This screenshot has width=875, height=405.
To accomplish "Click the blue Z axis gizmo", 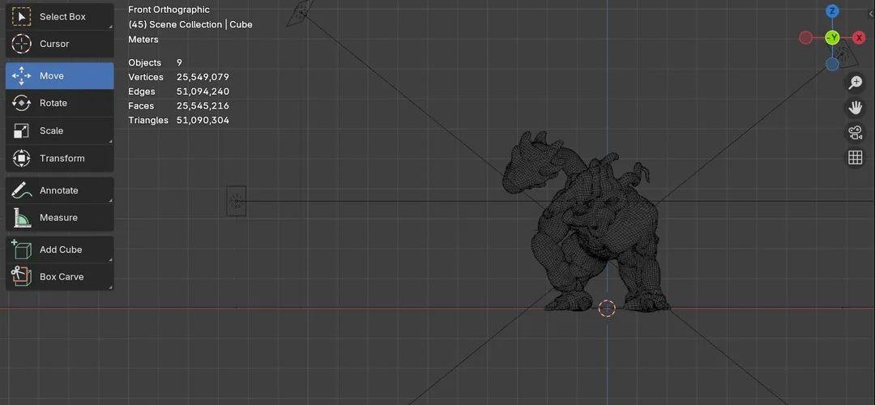I will click(x=832, y=11).
